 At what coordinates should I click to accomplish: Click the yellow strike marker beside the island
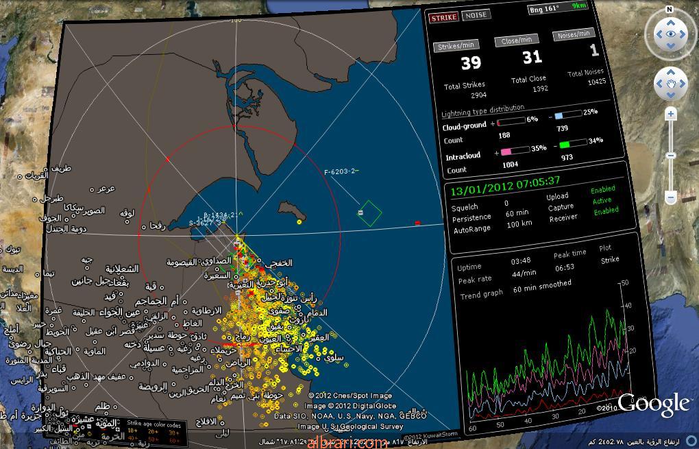pyautogui.click(x=299, y=221)
